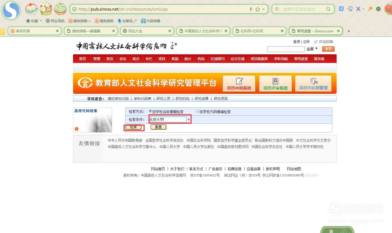Open a new tab with the plus button

(349, 31)
